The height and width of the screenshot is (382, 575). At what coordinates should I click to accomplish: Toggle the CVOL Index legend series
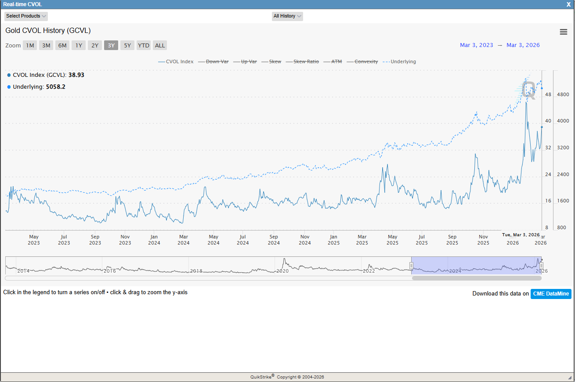point(176,61)
